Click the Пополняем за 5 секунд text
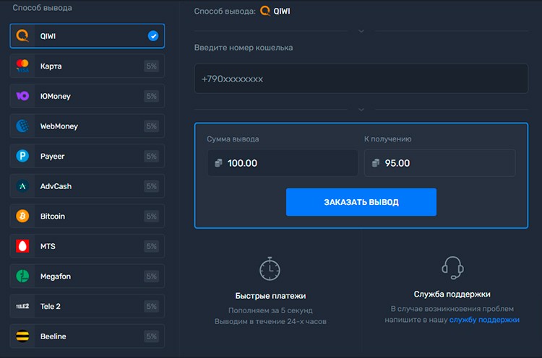Viewport: 542px width, 358px height. tap(270, 310)
